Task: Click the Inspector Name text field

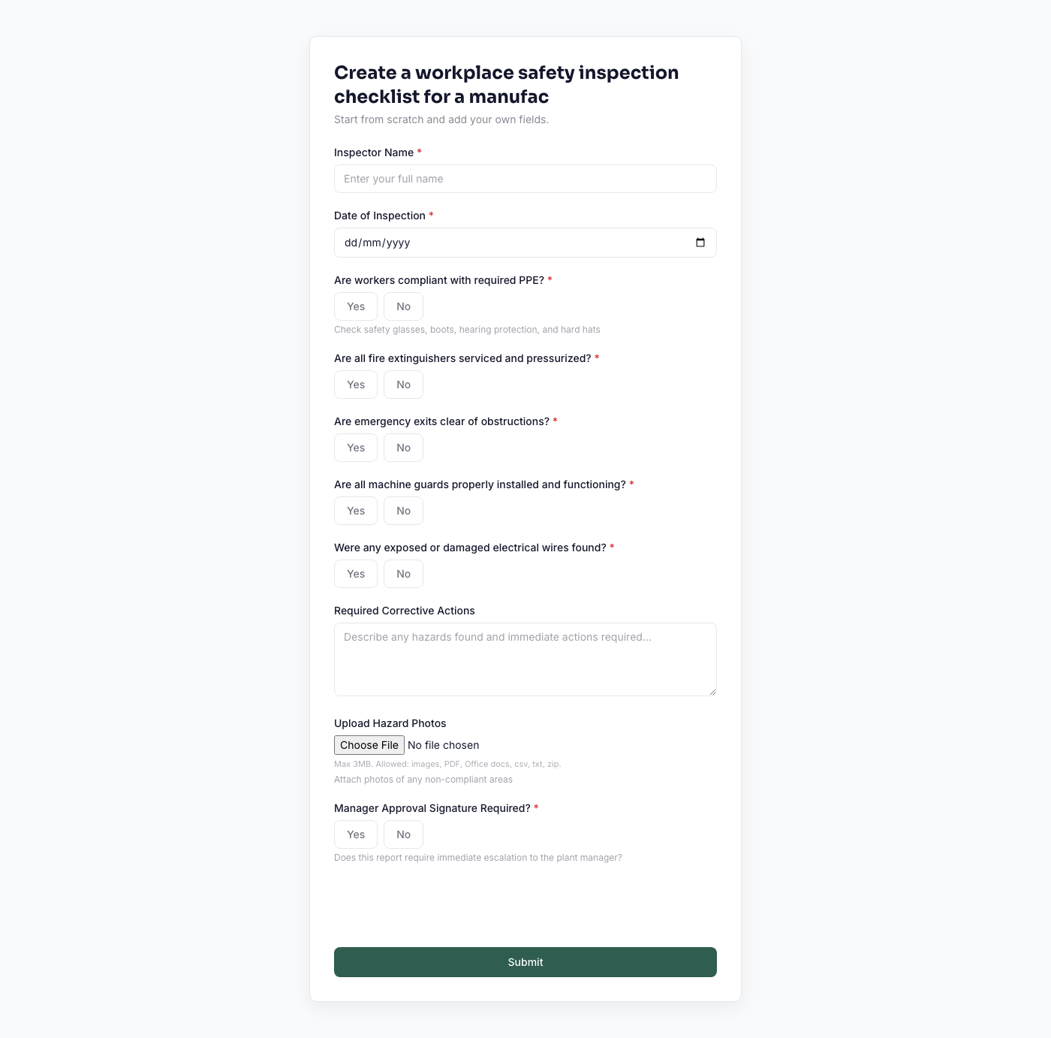Action: click(525, 179)
